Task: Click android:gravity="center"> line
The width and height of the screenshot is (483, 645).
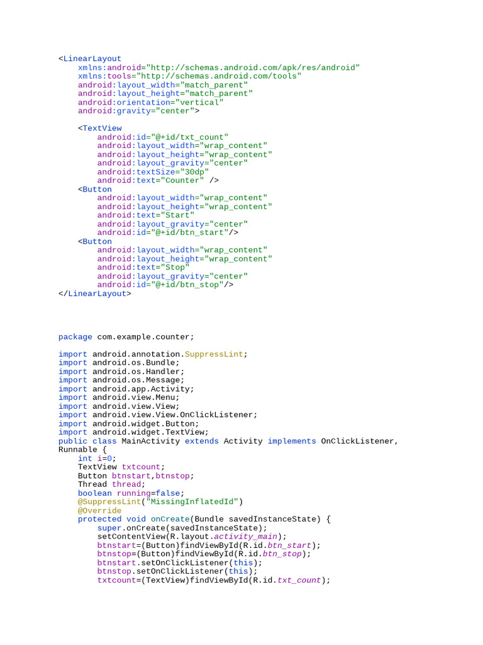Action: pos(139,111)
